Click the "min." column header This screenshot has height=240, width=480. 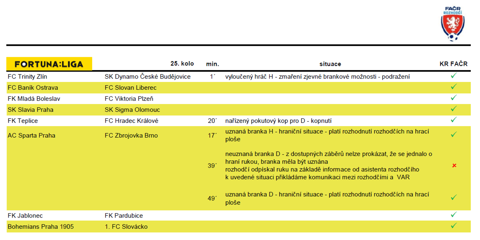[x=213, y=64]
